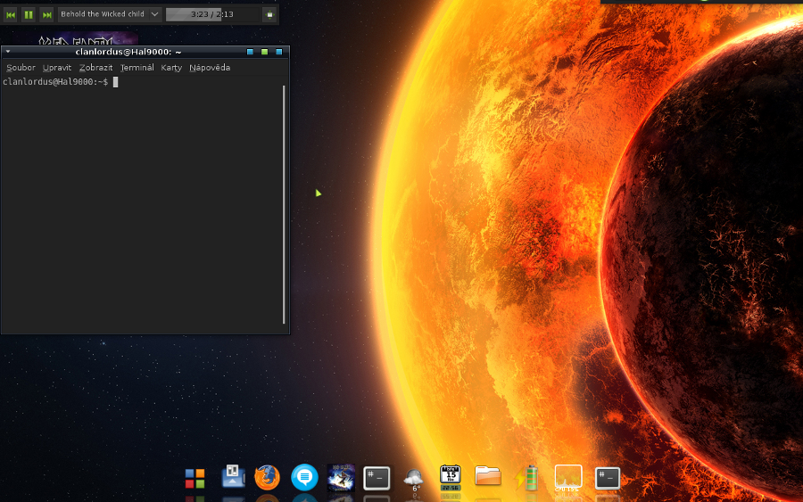Viewport: 803px width, 502px height.
Task: Click the terminal title clanlordus@Hal9000: ~
Action: point(128,52)
